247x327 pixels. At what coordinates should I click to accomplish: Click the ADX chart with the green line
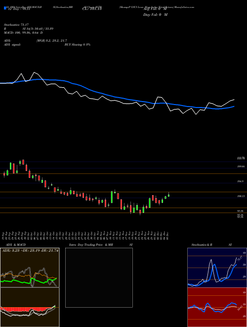tap(30, 268)
